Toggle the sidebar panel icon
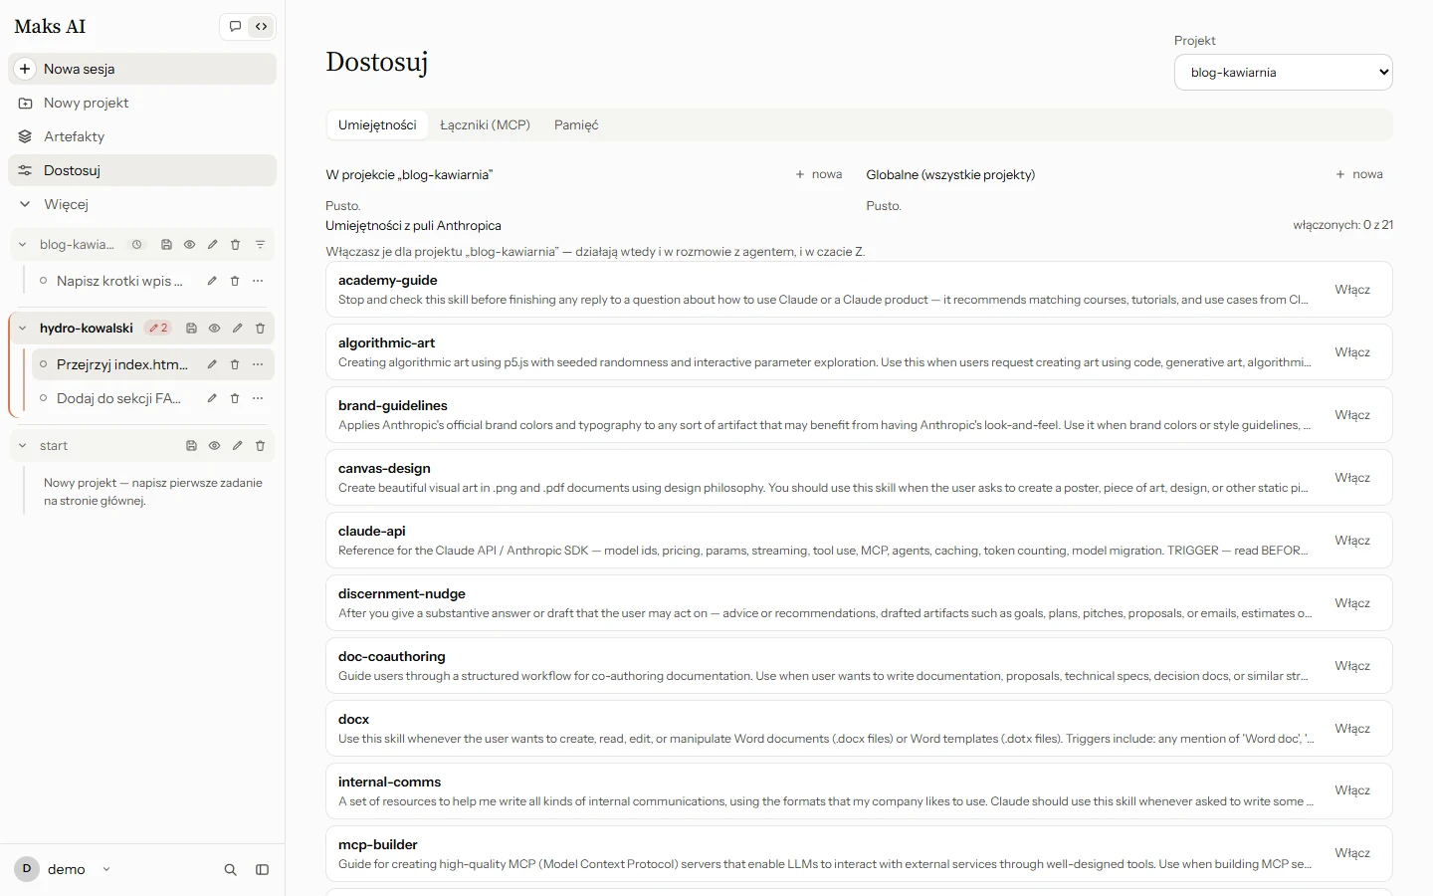This screenshot has height=896, width=1433. pos(262,870)
